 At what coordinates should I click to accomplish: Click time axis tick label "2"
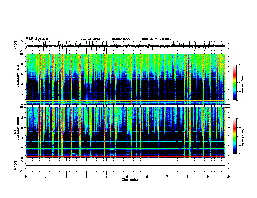(66, 177)
